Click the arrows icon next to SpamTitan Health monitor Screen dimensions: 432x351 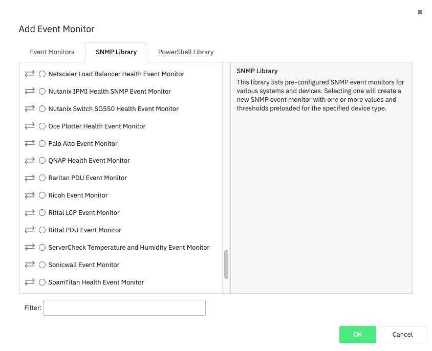coord(30,282)
